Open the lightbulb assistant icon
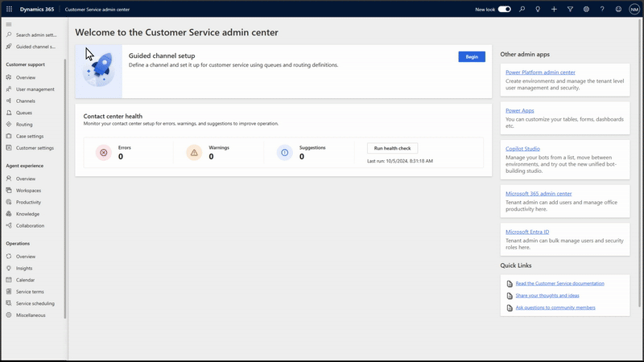The width and height of the screenshot is (644, 362). pyautogui.click(x=539, y=9)
